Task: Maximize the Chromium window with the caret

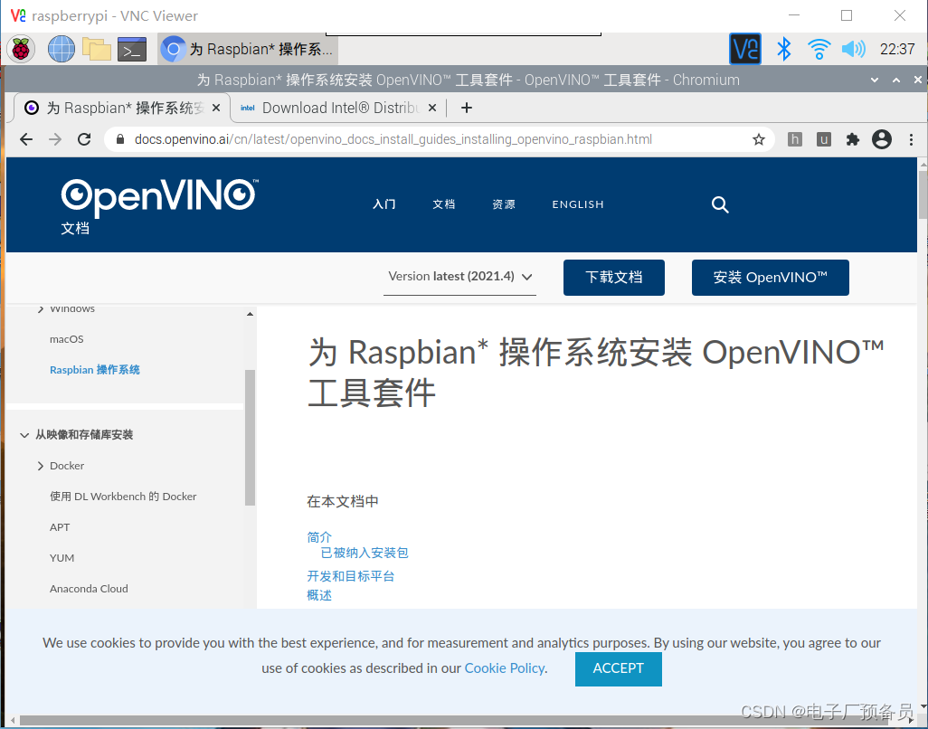Action: coord(896,80)
